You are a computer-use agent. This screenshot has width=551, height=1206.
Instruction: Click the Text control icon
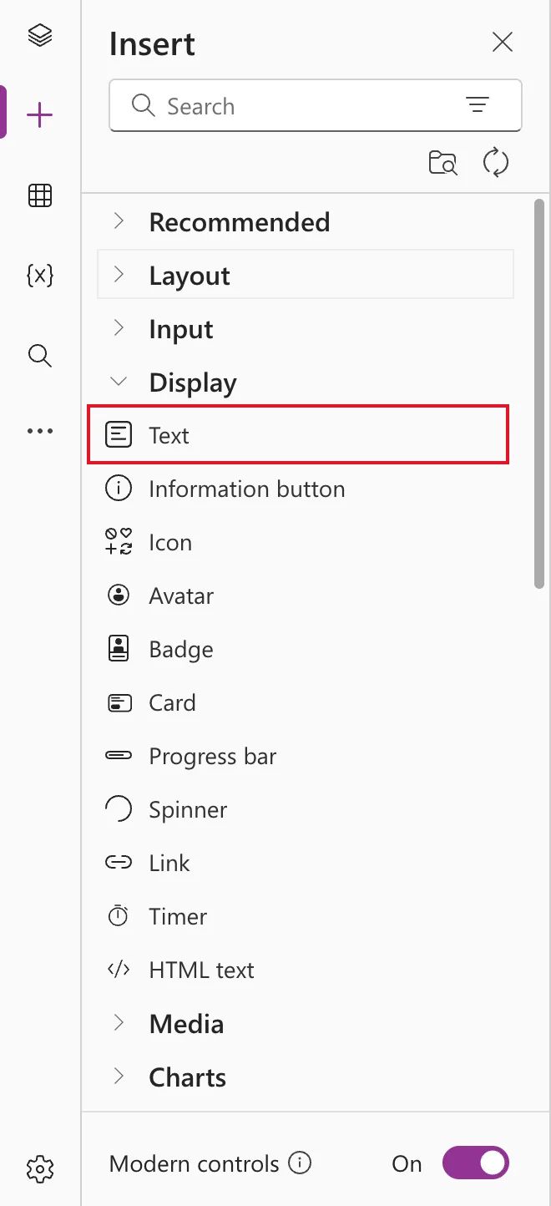click(x=119, y=435)
